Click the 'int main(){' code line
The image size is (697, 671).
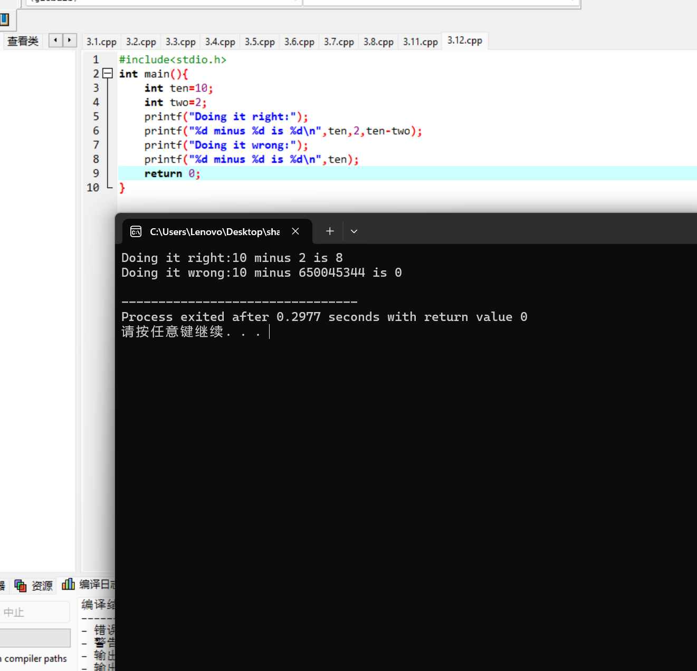(x=153, y=74)
